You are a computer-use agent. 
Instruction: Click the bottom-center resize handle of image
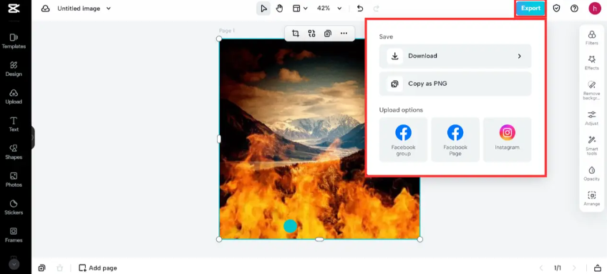pos(319,239)
